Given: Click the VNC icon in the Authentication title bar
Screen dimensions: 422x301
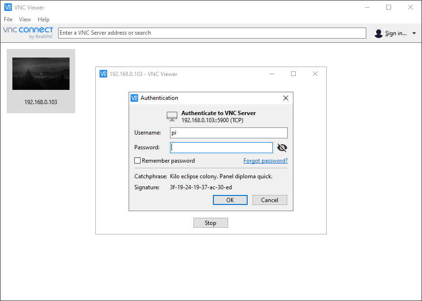Looking at the screenshot, I should click(134, 98).
